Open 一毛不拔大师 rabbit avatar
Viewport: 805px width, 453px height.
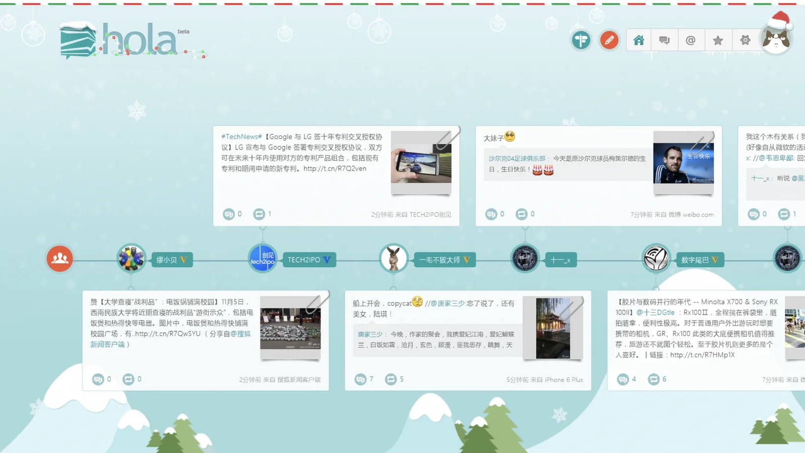tap(394, 259)
